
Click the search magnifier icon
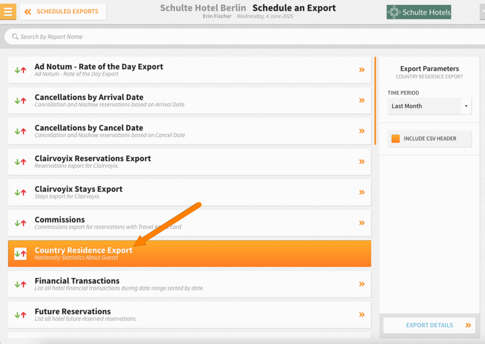[x=15, y=36]
